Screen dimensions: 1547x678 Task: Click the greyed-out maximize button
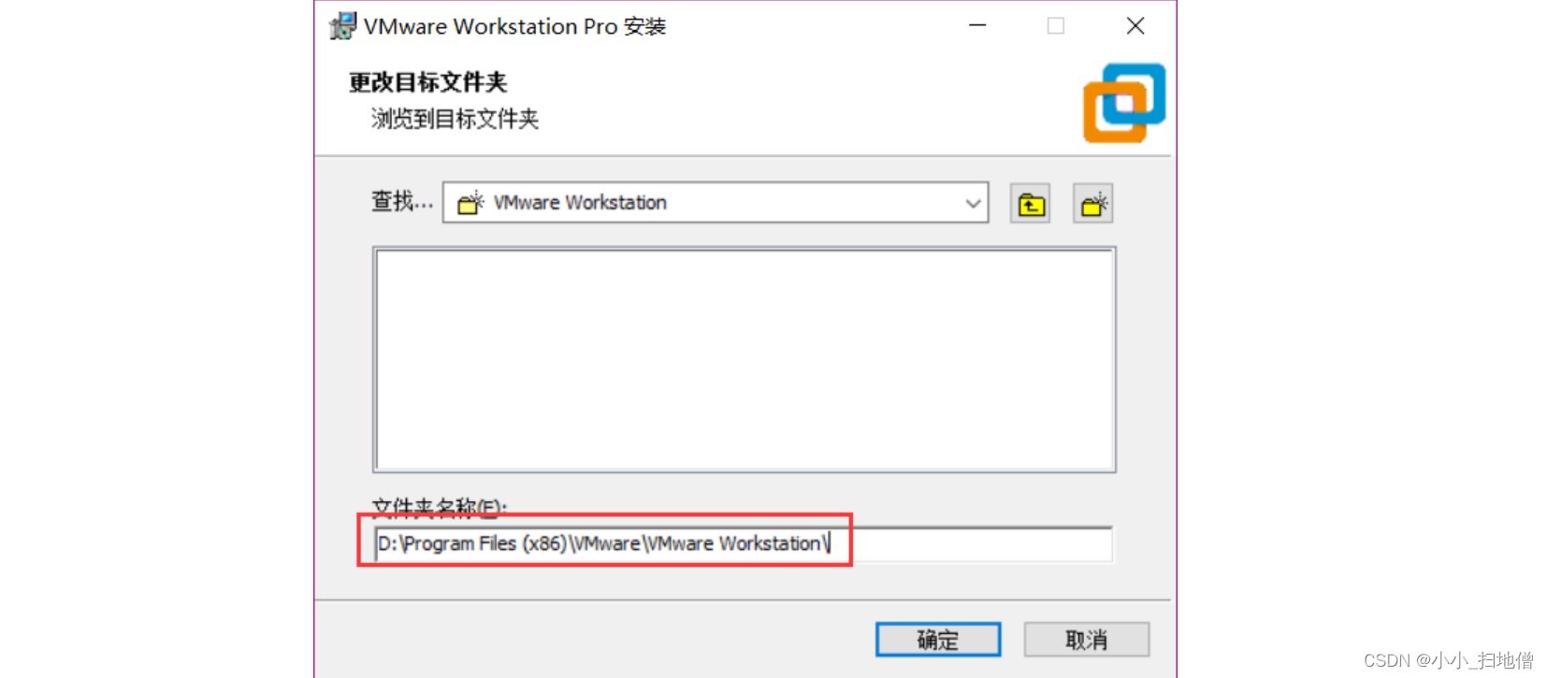[x=1056, y=26]
